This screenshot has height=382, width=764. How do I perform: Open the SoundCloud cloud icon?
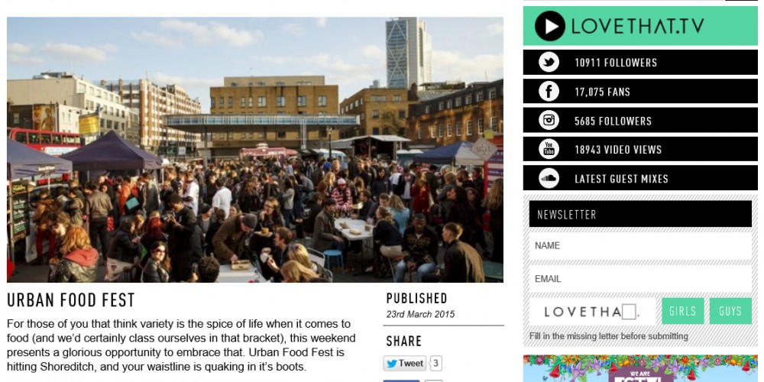[x=549, y=178]
